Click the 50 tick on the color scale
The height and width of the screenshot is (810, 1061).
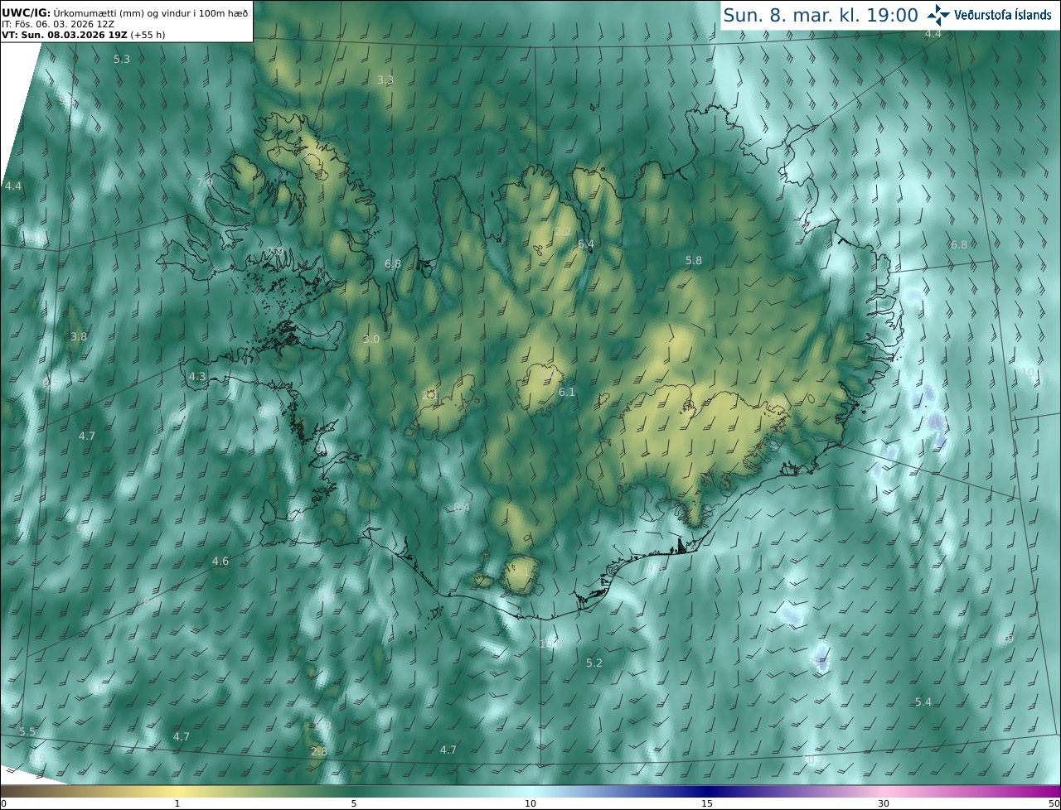[1054, 803]
